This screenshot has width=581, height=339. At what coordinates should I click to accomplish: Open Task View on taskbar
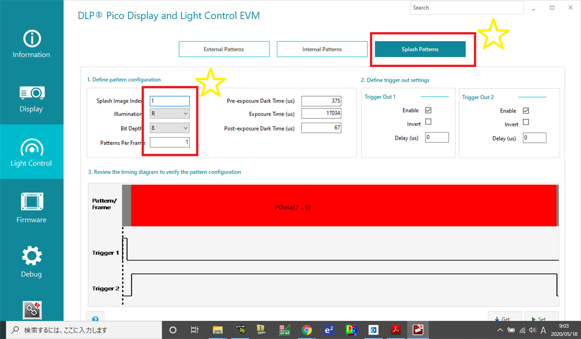click(x=195, y=330)
